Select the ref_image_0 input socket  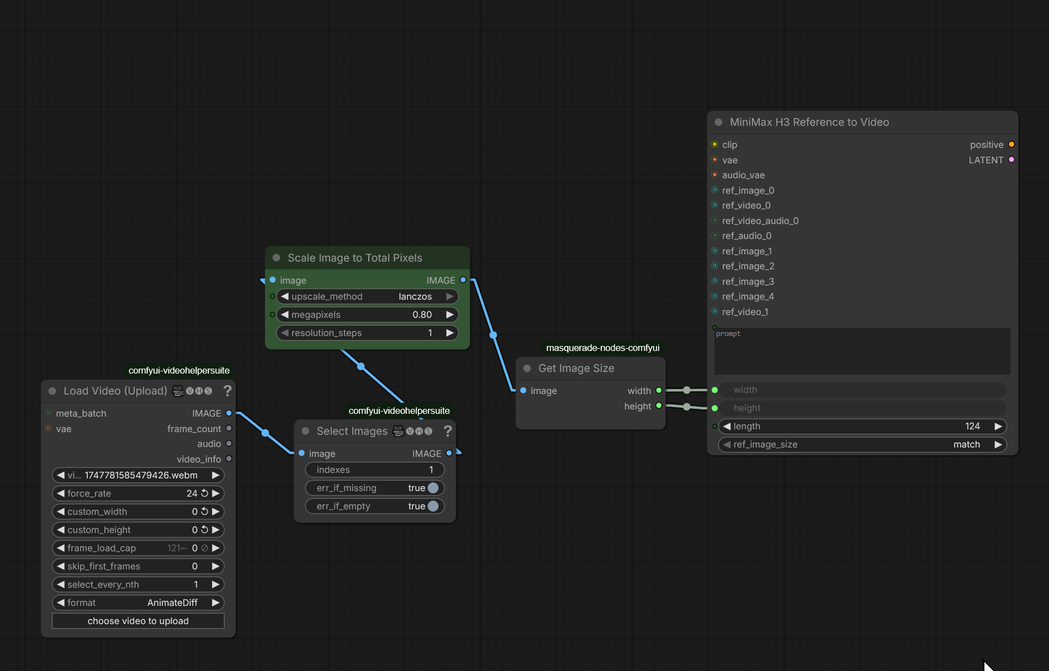(715, 190)
